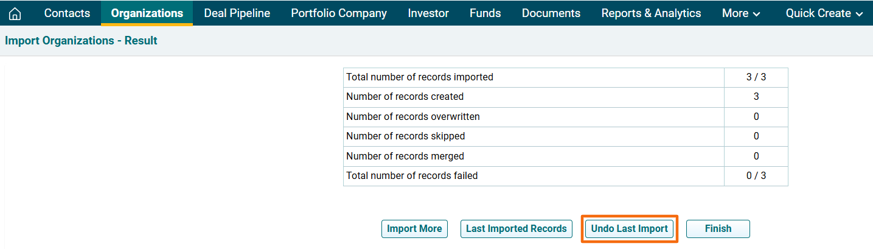Expand the More dropdown menu

741,13
